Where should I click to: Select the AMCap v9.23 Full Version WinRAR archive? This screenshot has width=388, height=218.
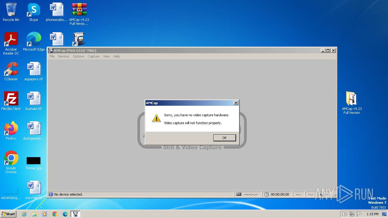pyautogui.click(x=79, y=14)
